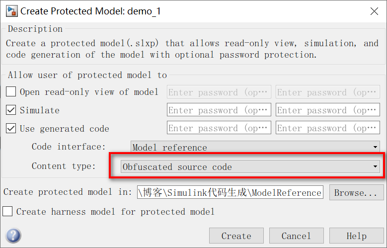Click the Browse... button
Screen dimensions: 387x248
coord(356,192)
